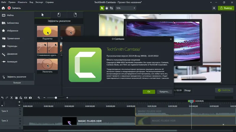Redo the last timeline action

(x=7, y=98)
